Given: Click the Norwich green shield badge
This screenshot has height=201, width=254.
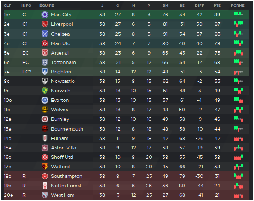Looking at the screenshot, I should click(x=45, y=91).
